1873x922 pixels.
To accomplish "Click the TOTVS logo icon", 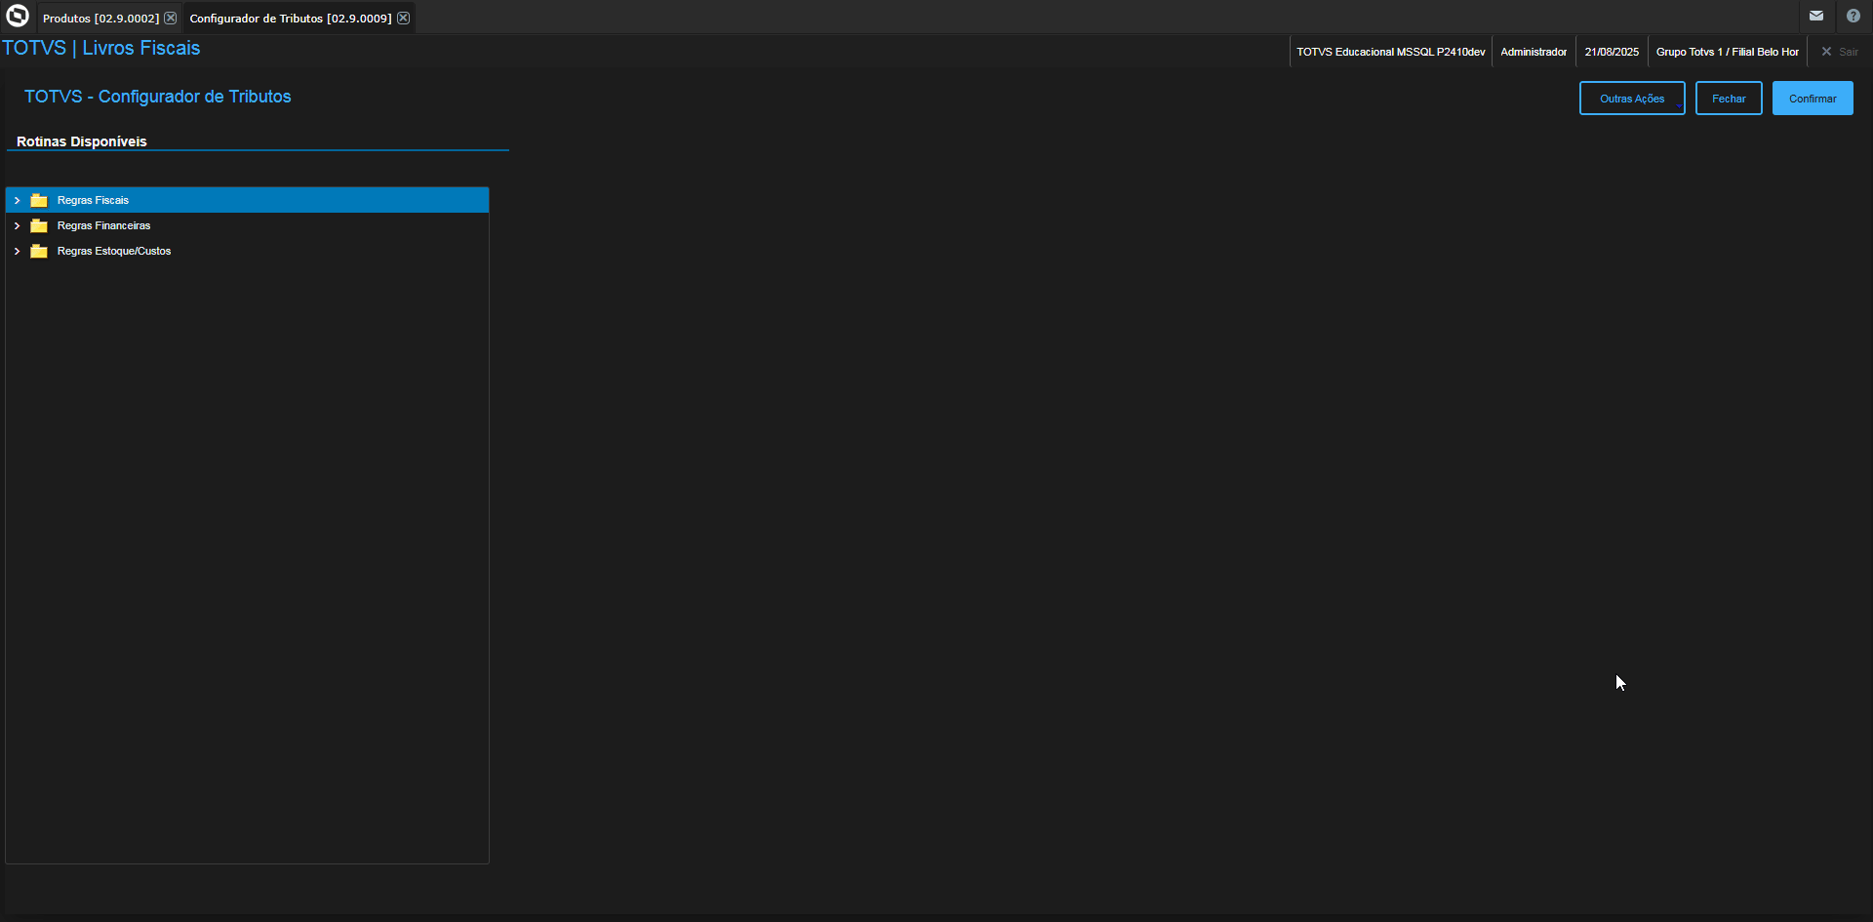I will (18, 16).
